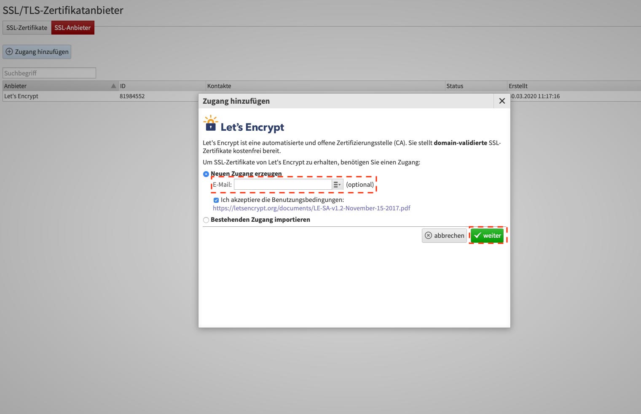Click the sort arrow in Anbieter header
641x414 pixels.
pyautogui.click(x=113, y=86)
